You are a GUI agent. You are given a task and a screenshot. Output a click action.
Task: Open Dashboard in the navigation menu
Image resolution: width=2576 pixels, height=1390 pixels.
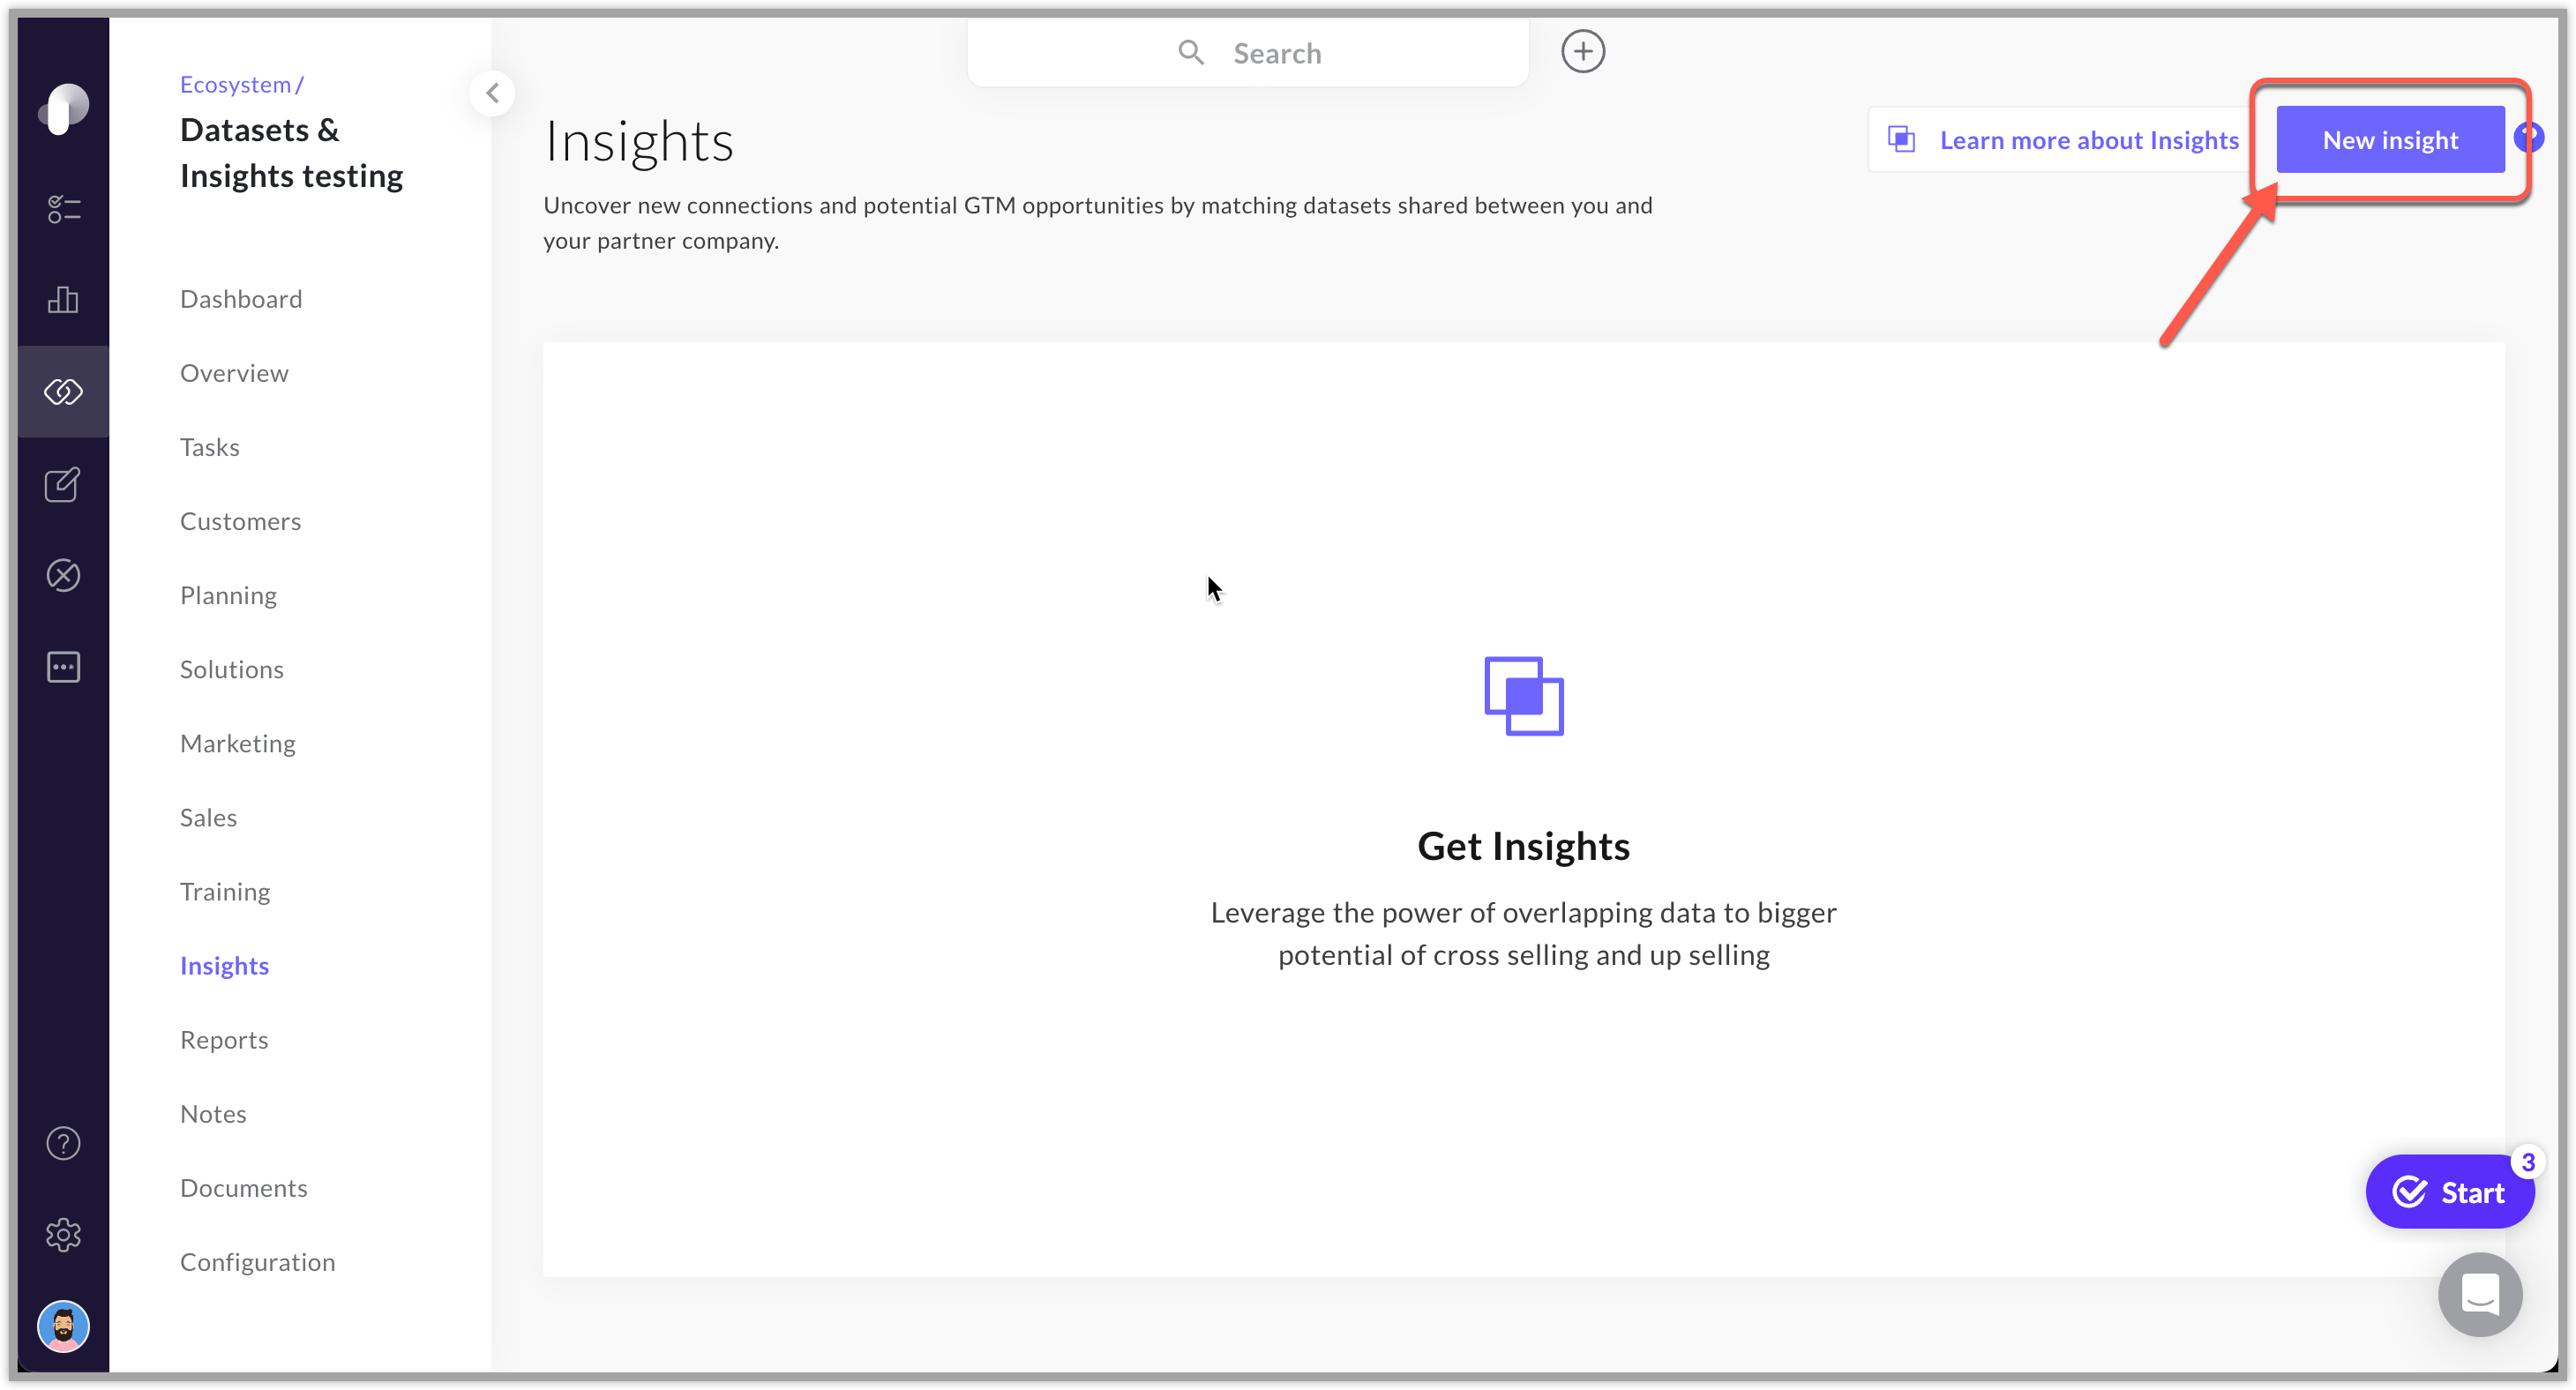pyautogui.click(x=241, y=299)
